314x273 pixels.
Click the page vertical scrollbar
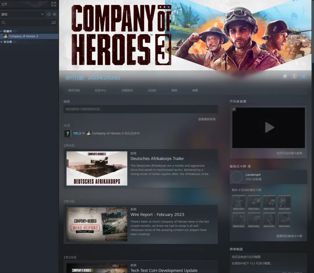(x=313, y=32)
